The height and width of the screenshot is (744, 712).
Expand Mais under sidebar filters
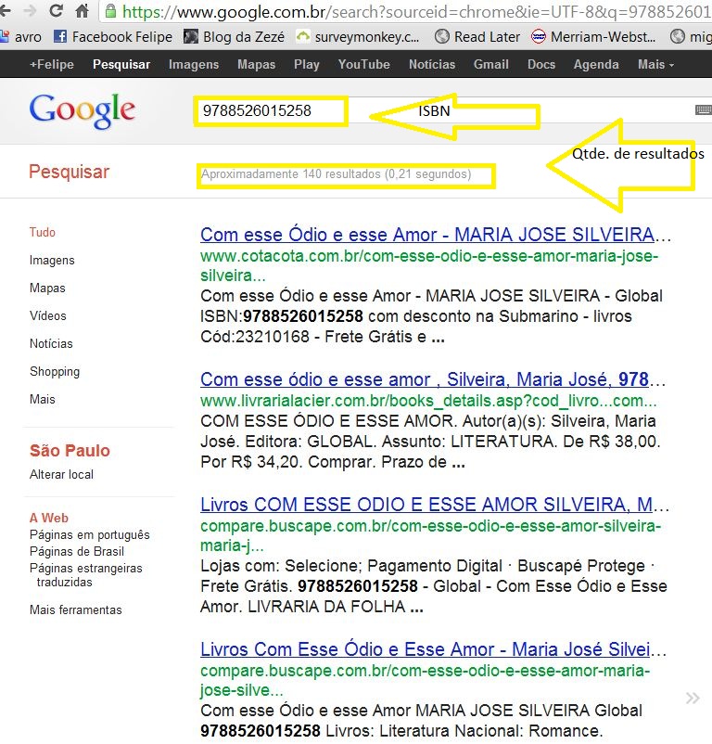43,400
